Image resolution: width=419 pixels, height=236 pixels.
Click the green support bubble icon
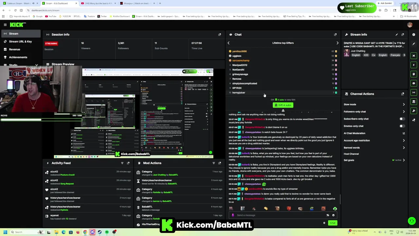click(x=412, y=221)
